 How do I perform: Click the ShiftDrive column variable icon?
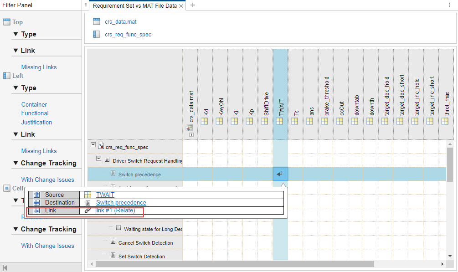tap(265, 121)
